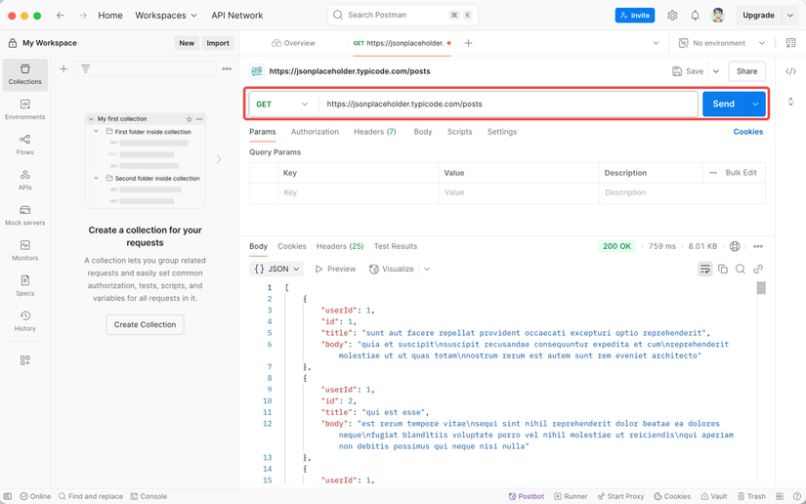Switch to the request Body tab
Viewport: 806px width, 504px height.
422,132
